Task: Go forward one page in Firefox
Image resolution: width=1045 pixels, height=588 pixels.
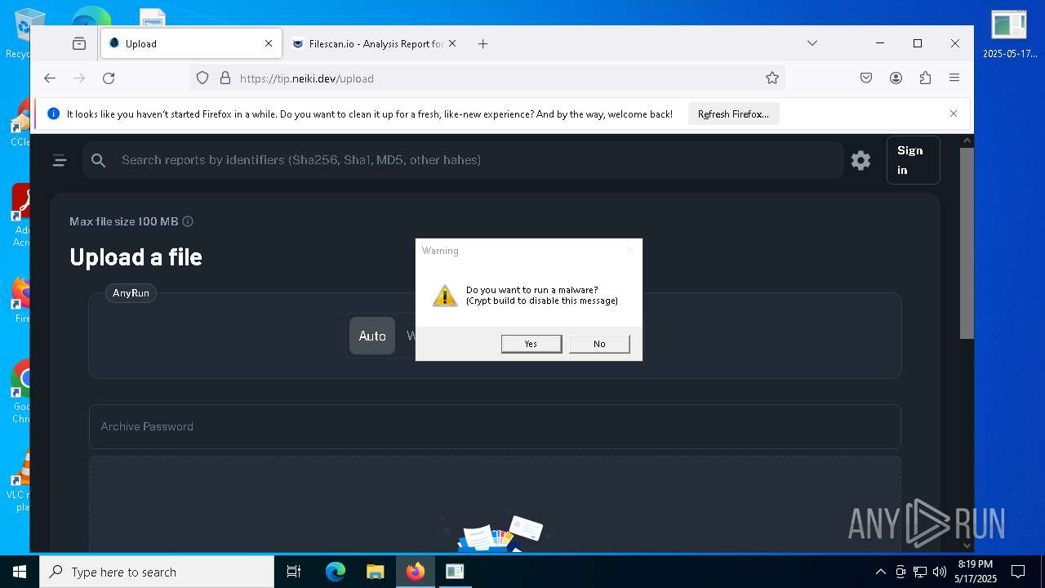Action: (x=79, y=78)
